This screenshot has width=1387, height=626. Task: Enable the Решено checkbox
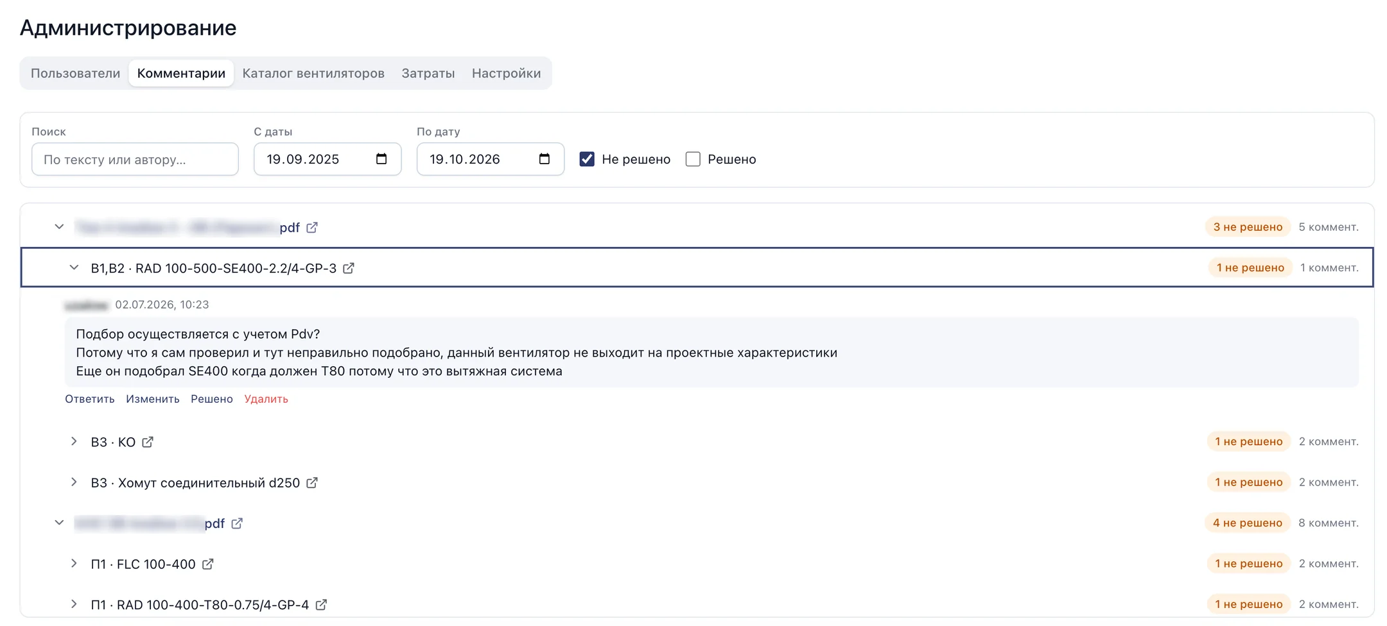pyautogui.click(x=693, y=159)
